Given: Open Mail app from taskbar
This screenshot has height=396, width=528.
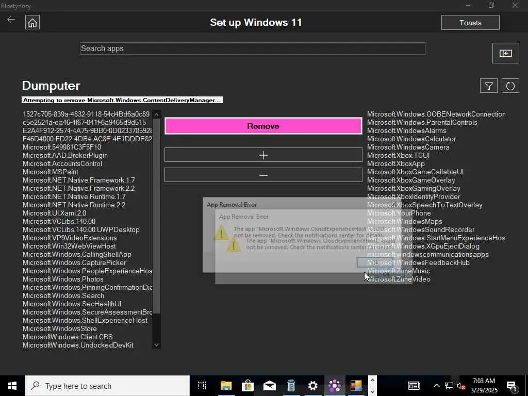Looking at the screenshot, I should click(x=269, y=386).
